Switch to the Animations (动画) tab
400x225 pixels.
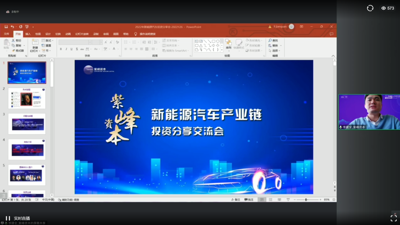(68, 34)
